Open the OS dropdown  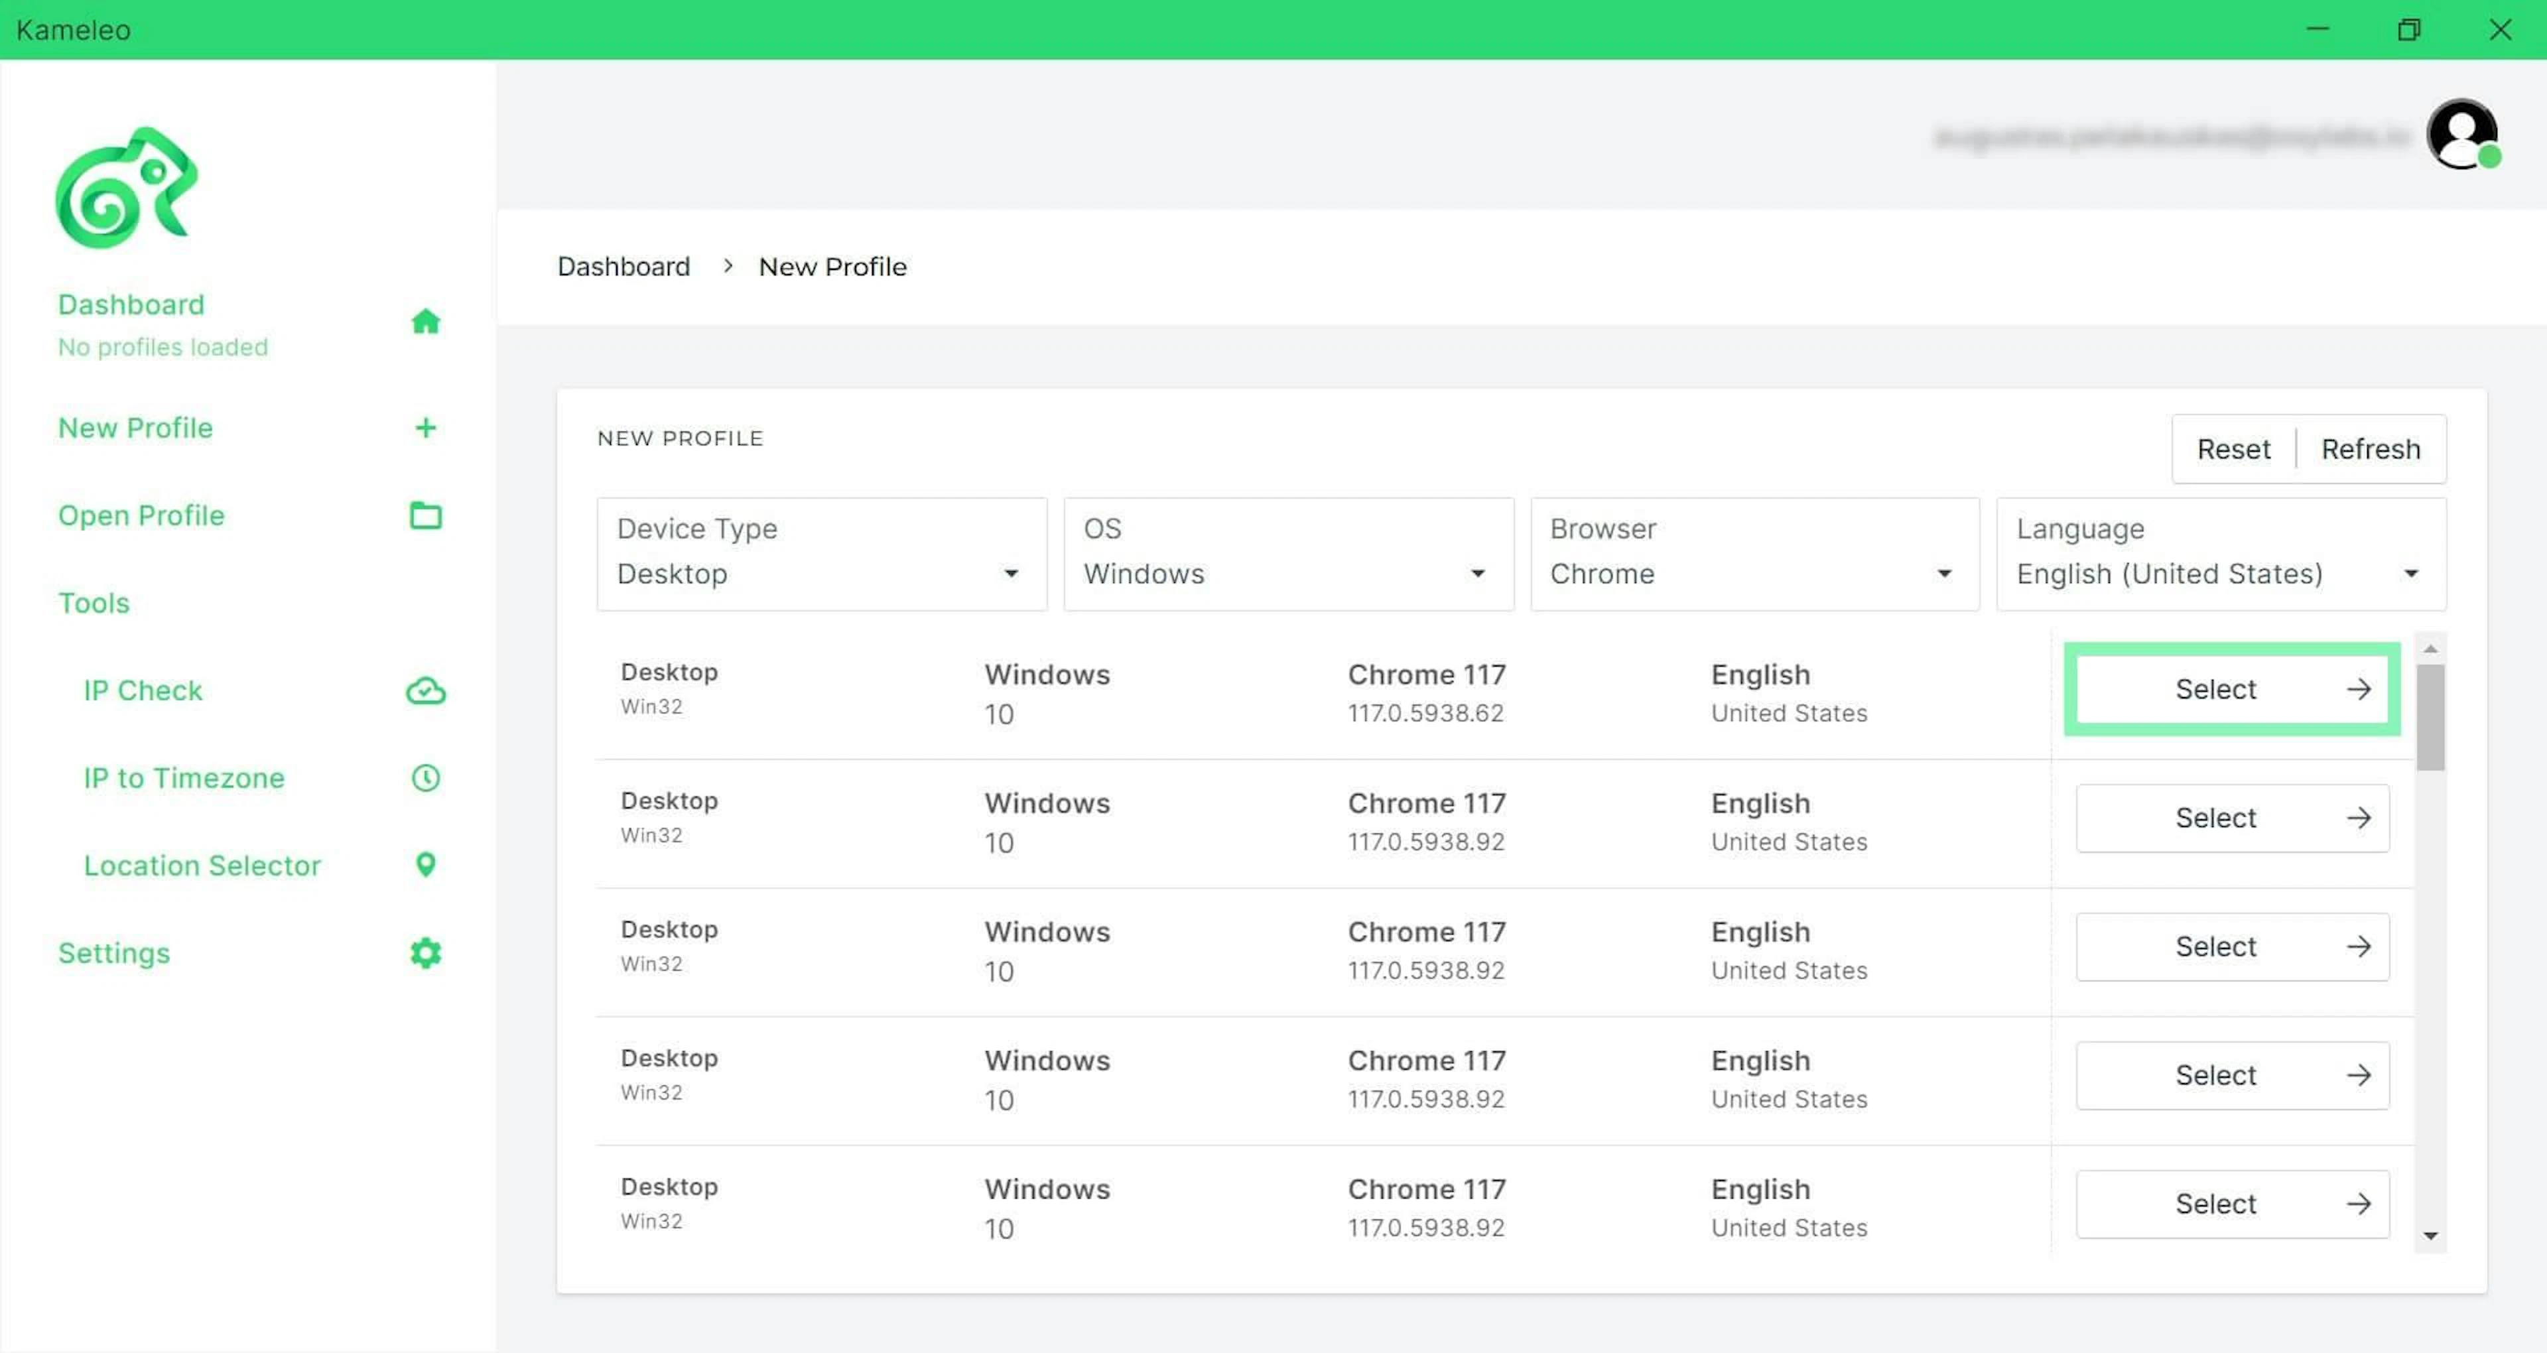(1288, 554)
